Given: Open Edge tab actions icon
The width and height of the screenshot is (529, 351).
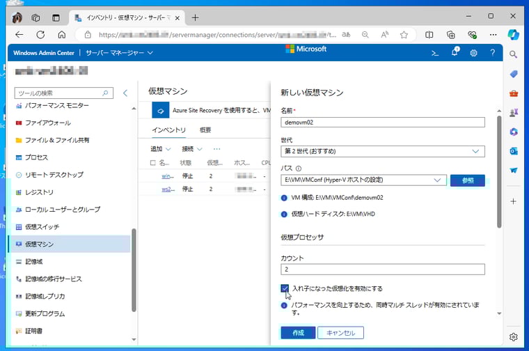Looking at the screenshot, I should (56, 17).
